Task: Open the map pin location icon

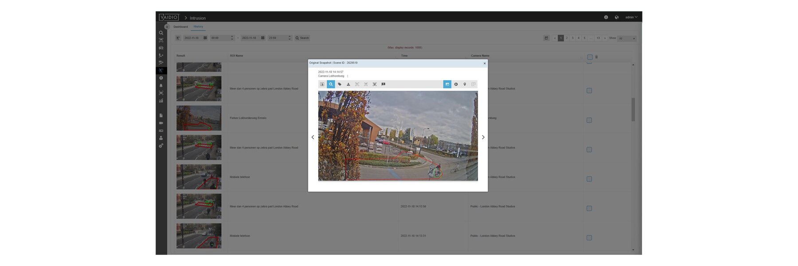Action: (465, 84)
